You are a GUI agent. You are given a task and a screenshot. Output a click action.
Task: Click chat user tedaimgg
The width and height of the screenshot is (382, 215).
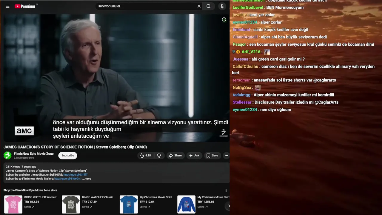coord(242,95)
